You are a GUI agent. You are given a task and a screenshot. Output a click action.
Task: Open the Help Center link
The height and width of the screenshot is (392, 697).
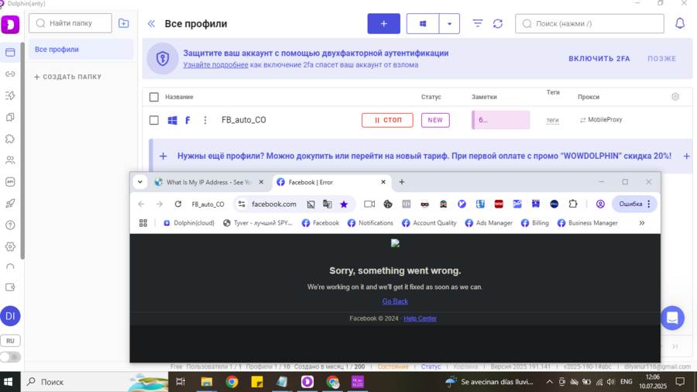(420, 318)
